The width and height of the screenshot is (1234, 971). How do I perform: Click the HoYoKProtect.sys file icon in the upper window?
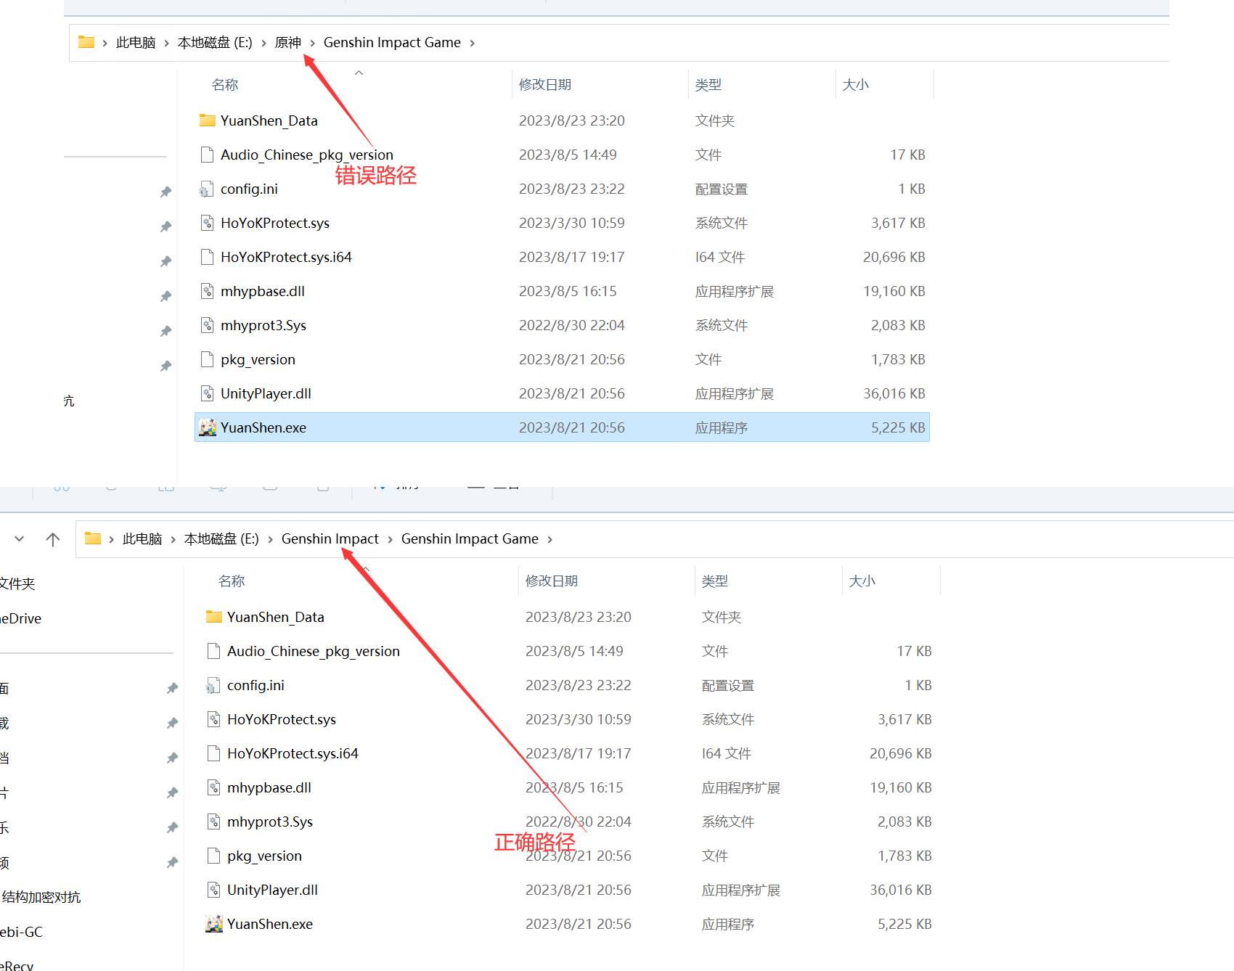coord(208,223)
